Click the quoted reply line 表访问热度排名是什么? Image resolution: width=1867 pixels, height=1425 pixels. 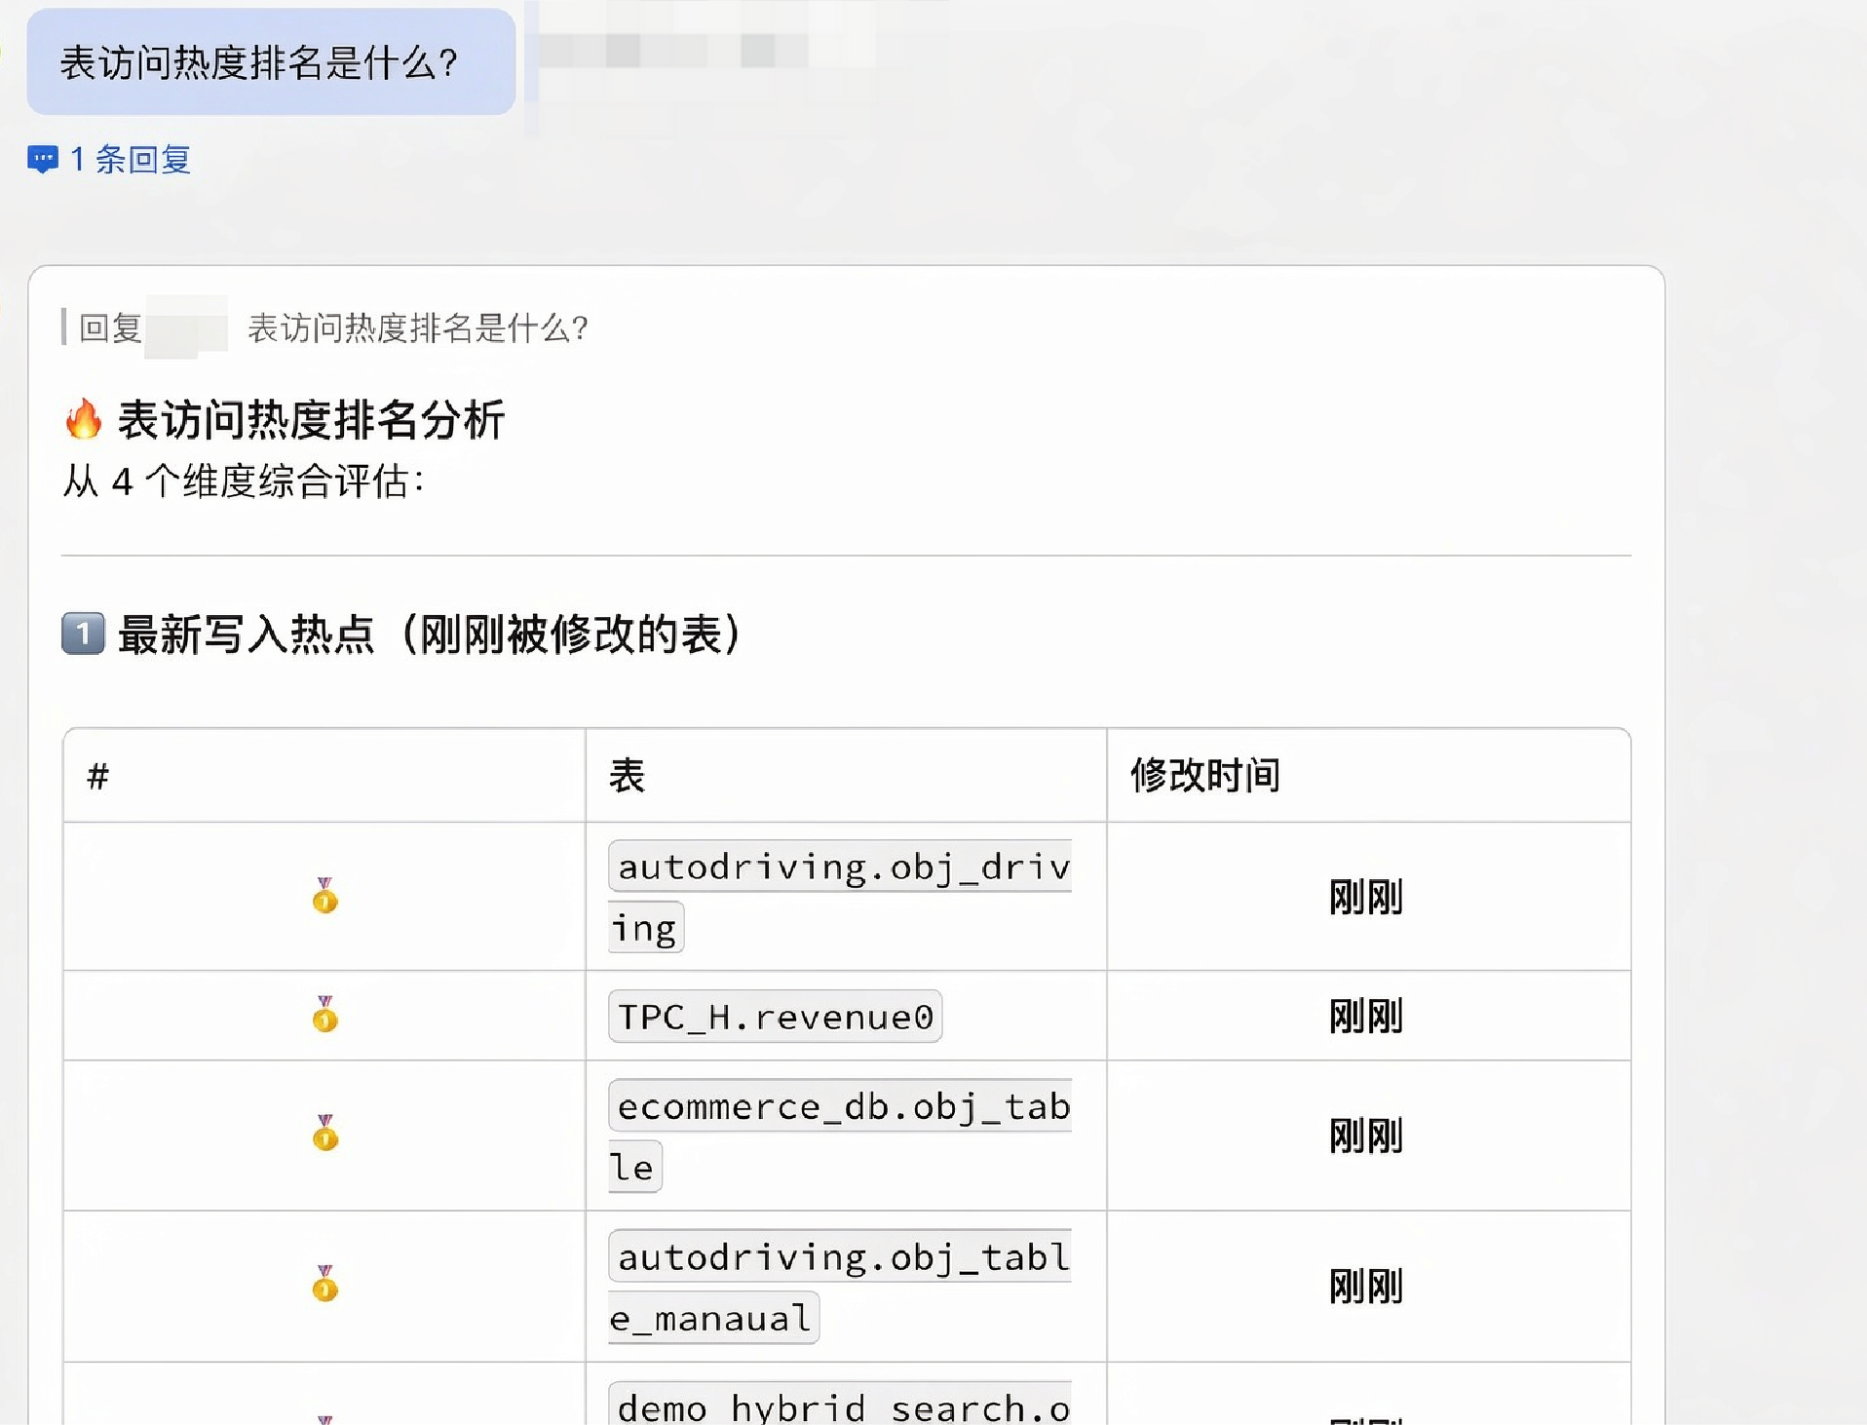pos(418,328)
